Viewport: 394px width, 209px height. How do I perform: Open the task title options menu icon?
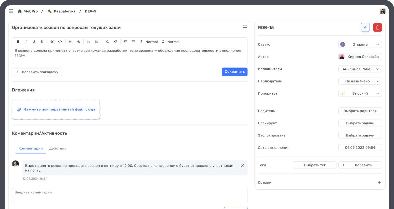pyautogui.click(x=245, y=27)
